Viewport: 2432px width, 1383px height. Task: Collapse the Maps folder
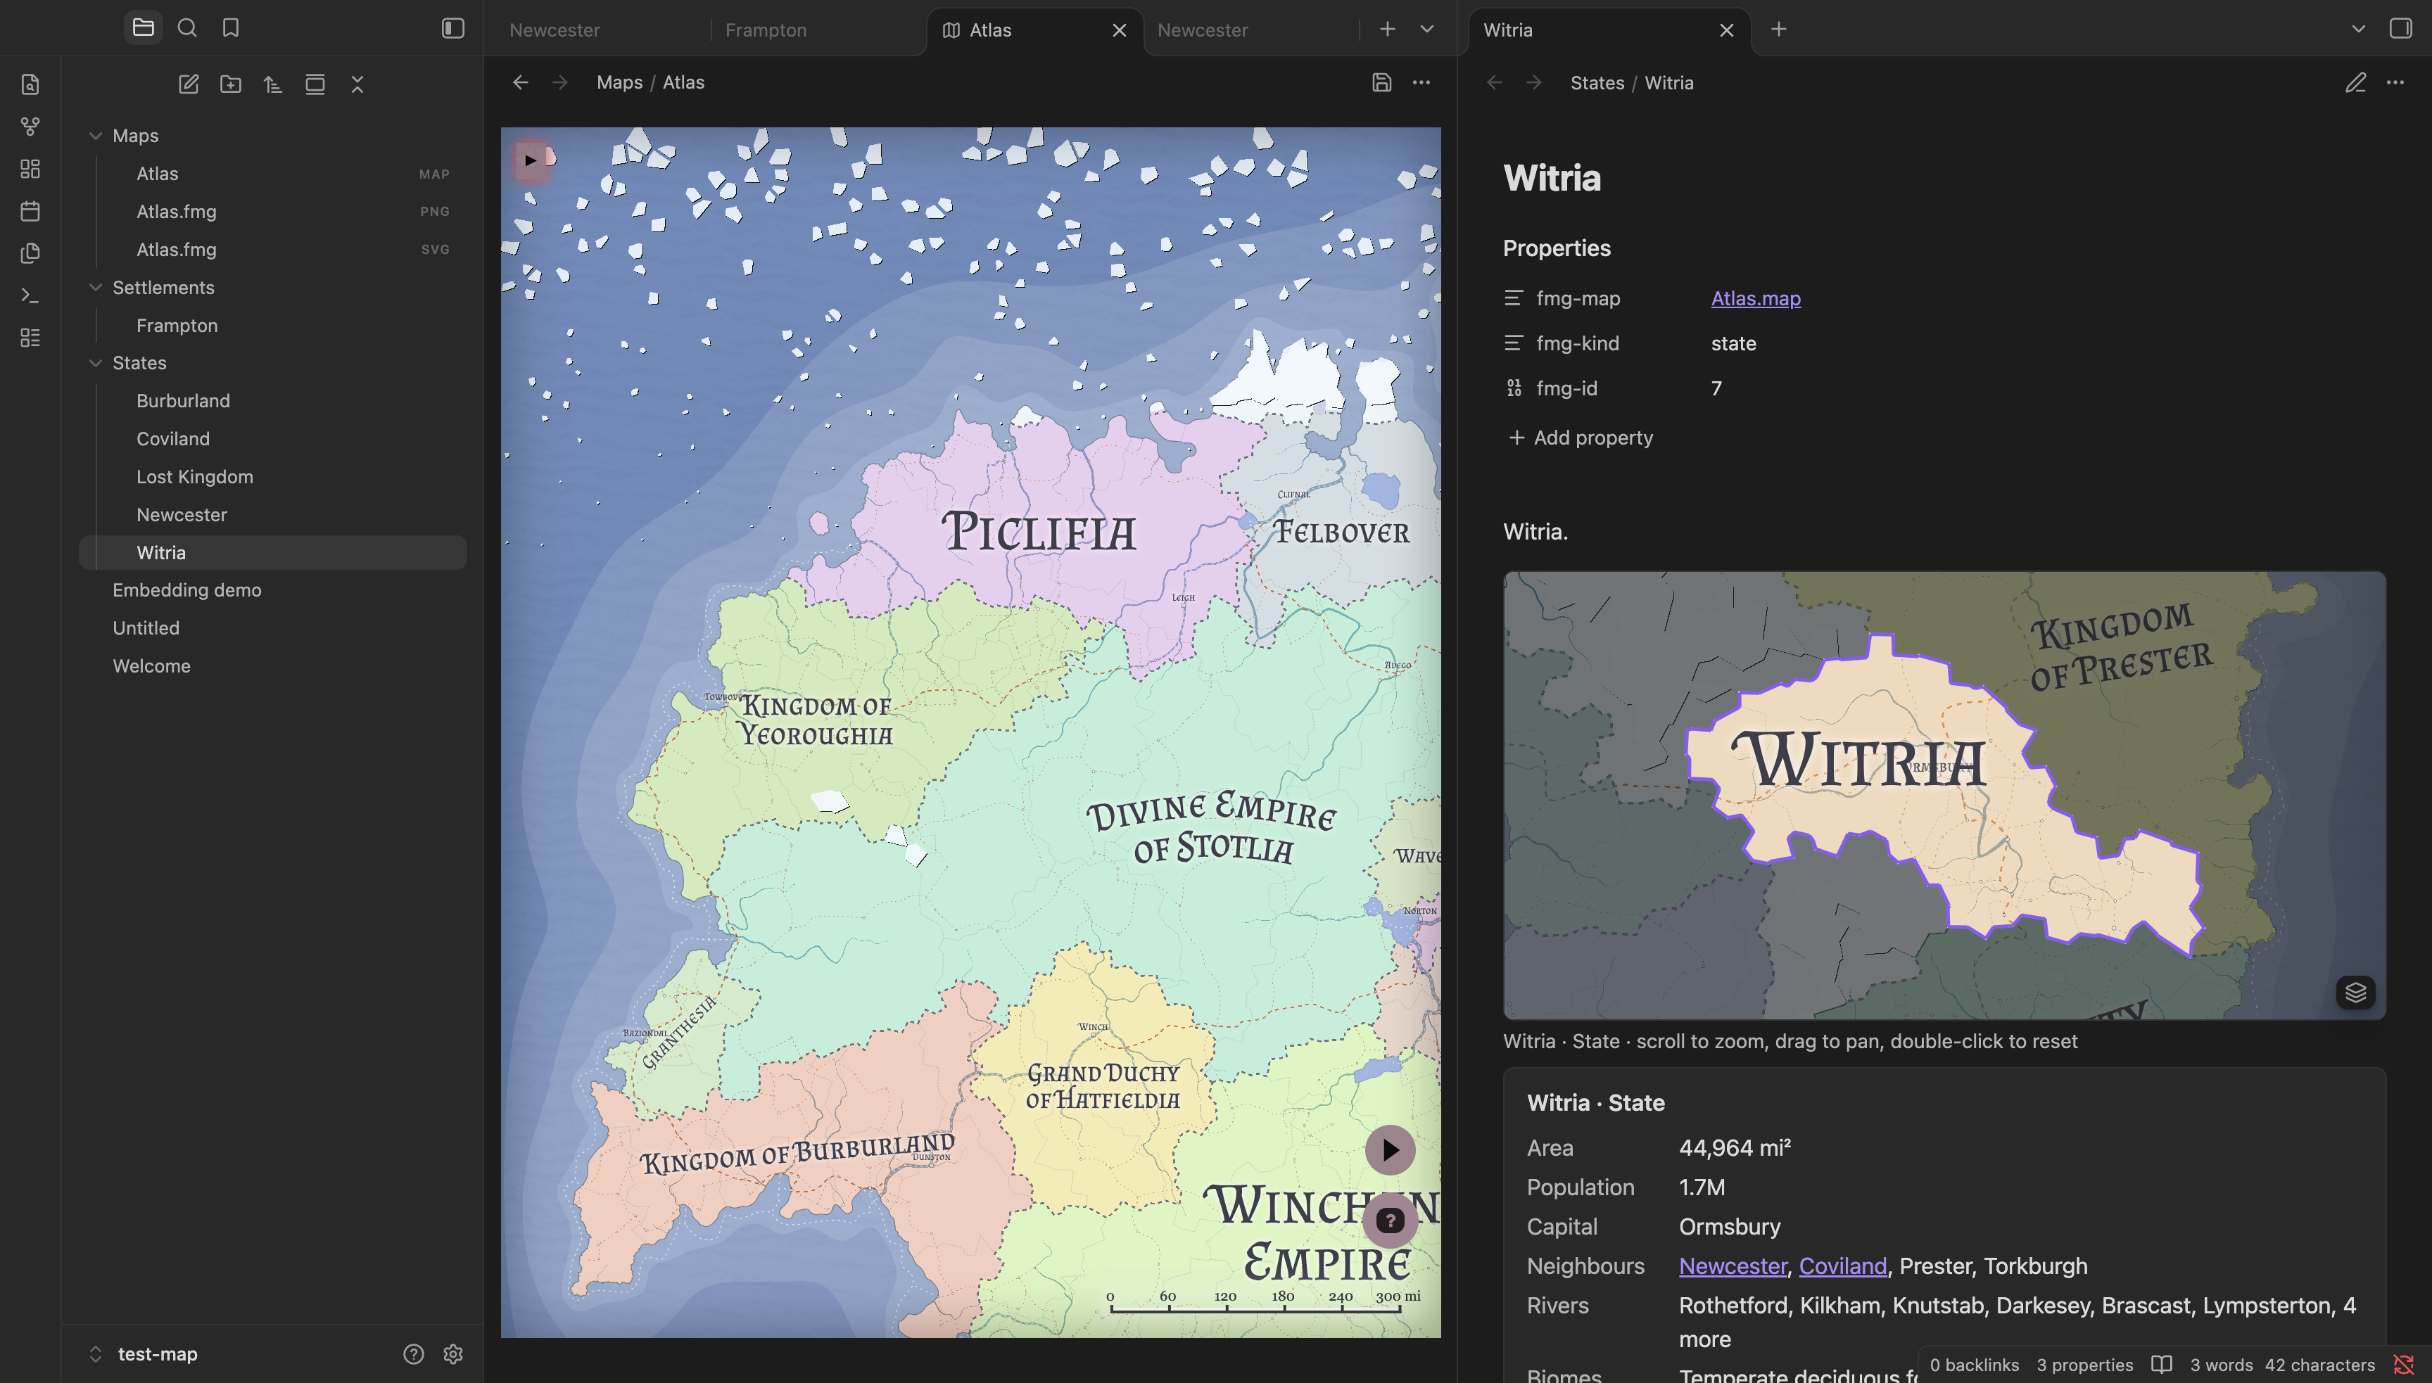click(96, 136)
